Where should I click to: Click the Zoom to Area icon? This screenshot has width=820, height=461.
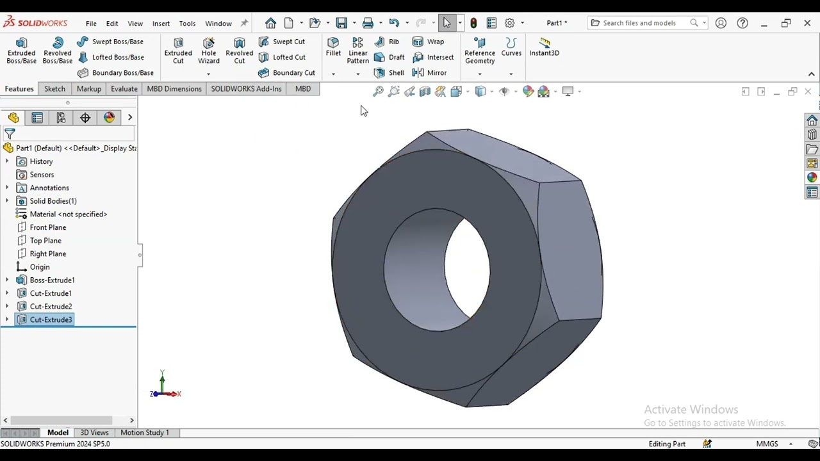pyautogui.click(x=393, y=92)
